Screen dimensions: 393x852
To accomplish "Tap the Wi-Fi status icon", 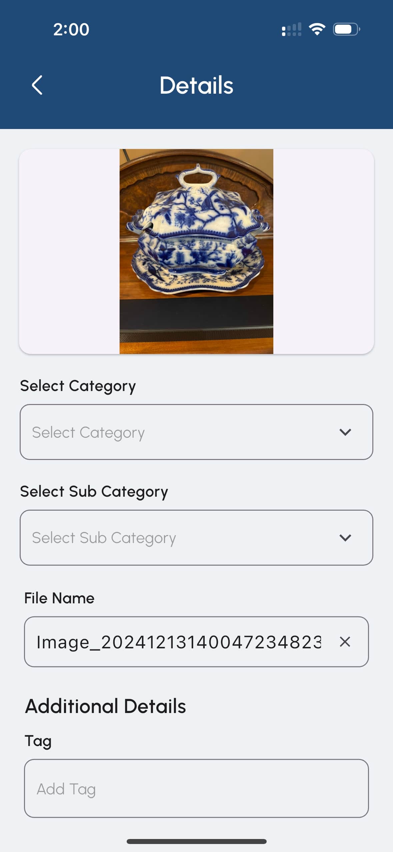I will [317, 29].
